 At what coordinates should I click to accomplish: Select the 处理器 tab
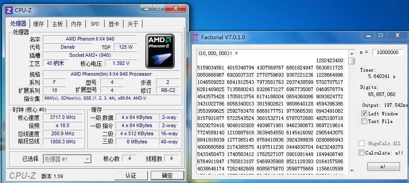(x=18, y=23)
